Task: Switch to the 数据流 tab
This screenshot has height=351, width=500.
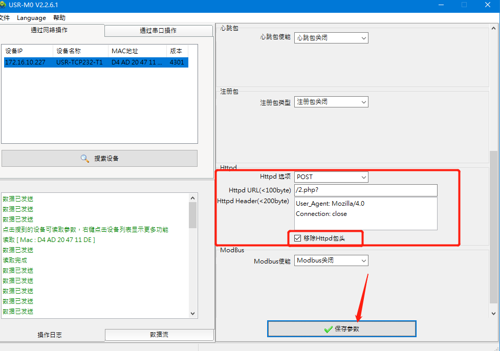Action: tap(159, 335)
